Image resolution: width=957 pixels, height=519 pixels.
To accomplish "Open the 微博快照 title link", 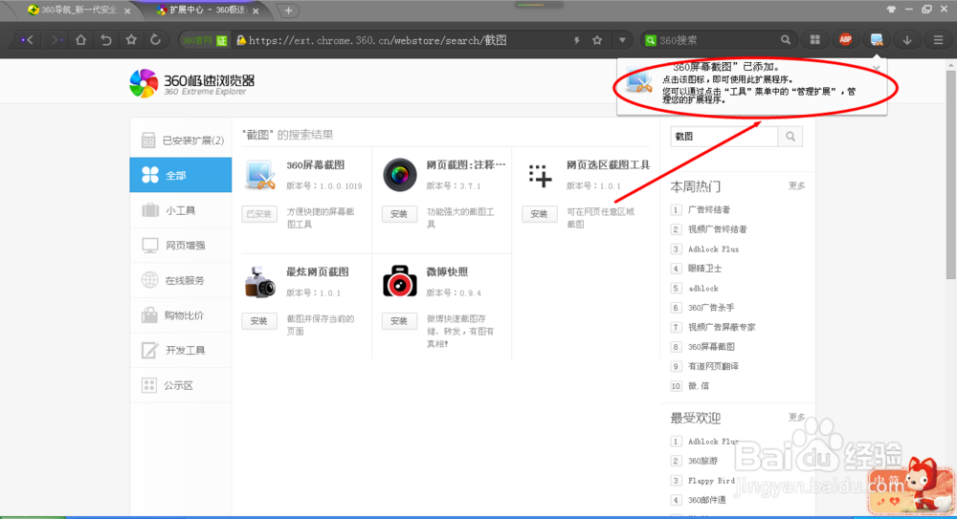I will [447, 272].
